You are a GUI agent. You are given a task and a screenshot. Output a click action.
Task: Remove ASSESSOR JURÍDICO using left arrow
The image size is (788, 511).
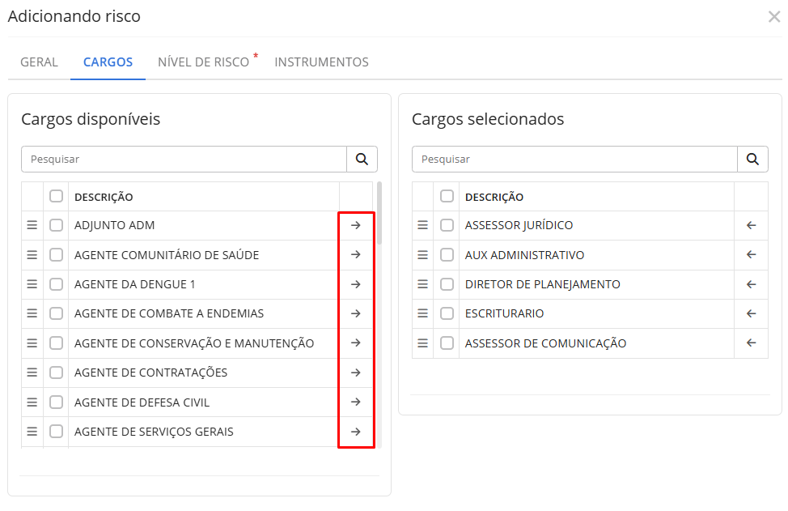click(751, 225)
